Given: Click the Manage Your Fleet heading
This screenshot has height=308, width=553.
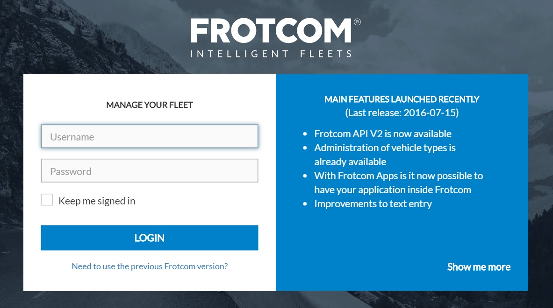Looking at the screenshot, I should tap(150, 105).
